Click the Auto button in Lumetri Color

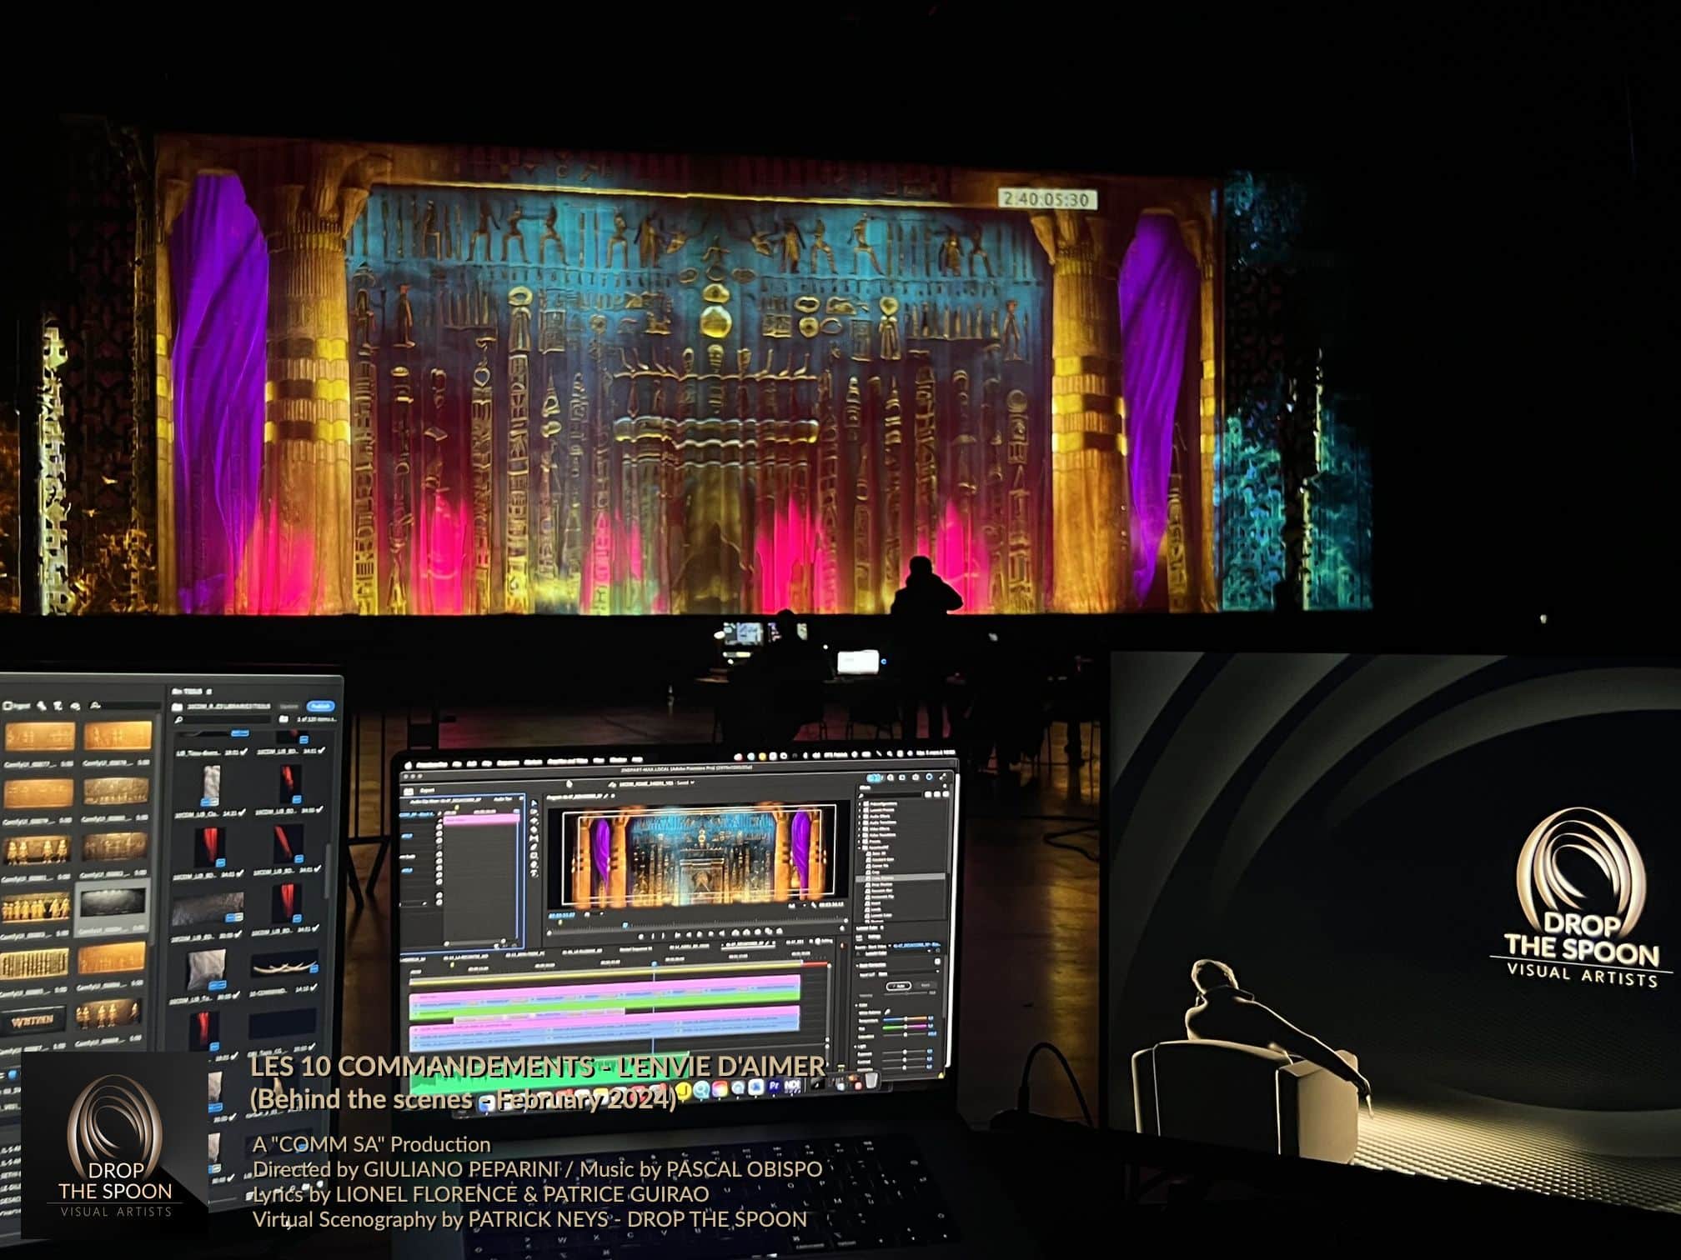[899, 986]
